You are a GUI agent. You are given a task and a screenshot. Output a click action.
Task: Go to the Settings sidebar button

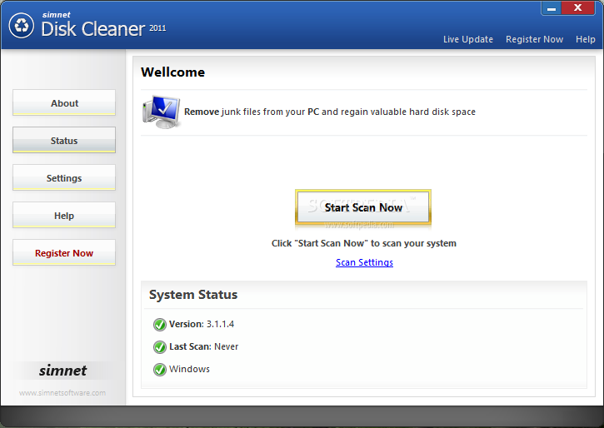click(x=64, y=177)
